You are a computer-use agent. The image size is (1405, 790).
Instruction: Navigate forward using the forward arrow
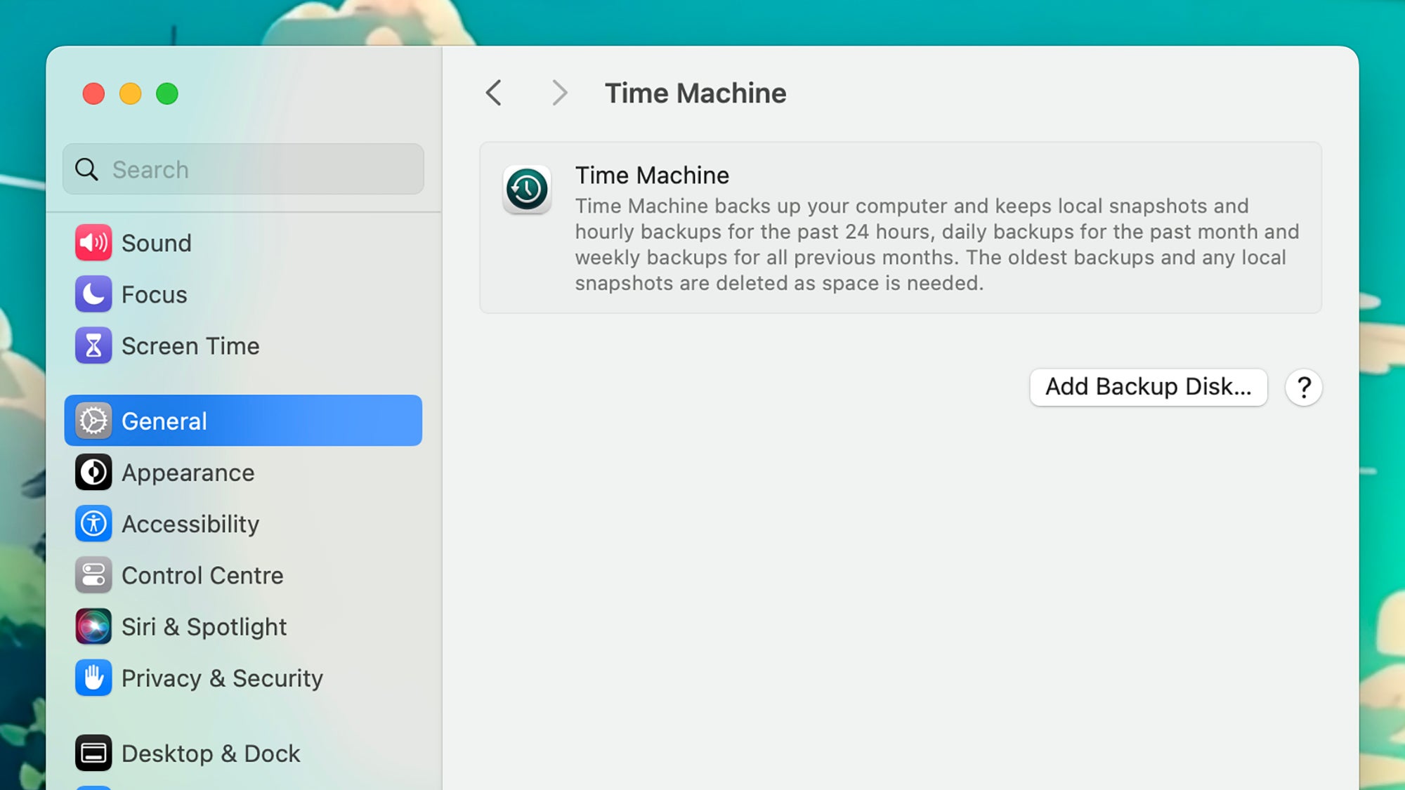tap(558, 91)
